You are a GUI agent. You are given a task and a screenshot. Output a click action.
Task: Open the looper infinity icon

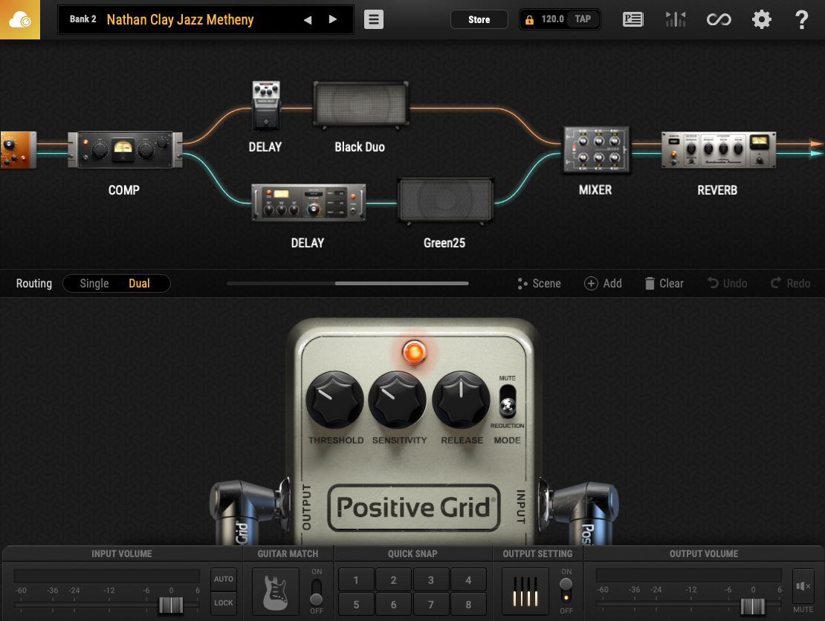pos(719,19)
